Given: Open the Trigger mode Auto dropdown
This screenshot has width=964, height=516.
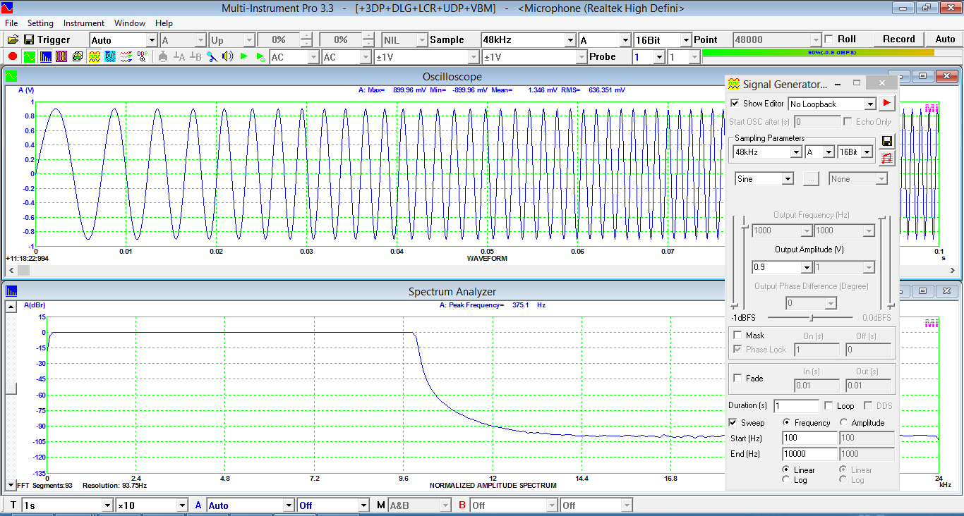Looking at the screenshot, I should point(151,40).
